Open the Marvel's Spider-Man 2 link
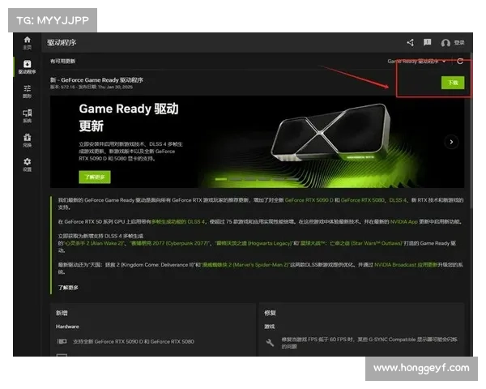 tap(245, 265)
